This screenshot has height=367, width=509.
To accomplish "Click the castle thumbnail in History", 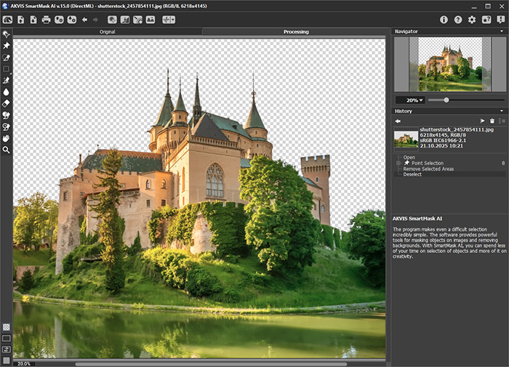I will (x=406, y=137).
